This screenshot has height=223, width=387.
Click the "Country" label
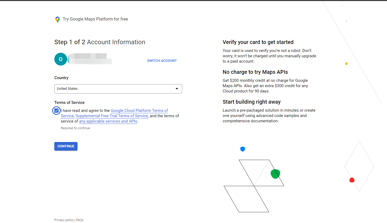tap(61, 78)
